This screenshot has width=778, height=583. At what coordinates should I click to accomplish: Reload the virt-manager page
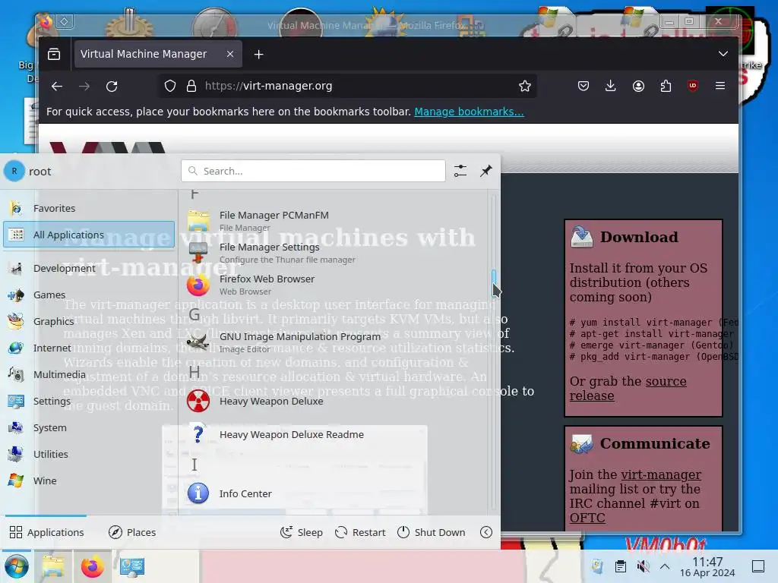tap(112, 87)
